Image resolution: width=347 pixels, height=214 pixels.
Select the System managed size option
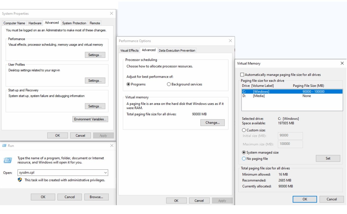pyautogui.click(x=244, y=152)
